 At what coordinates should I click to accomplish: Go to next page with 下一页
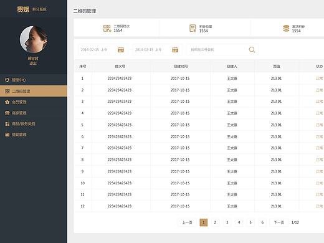click(x=279, y=222)
